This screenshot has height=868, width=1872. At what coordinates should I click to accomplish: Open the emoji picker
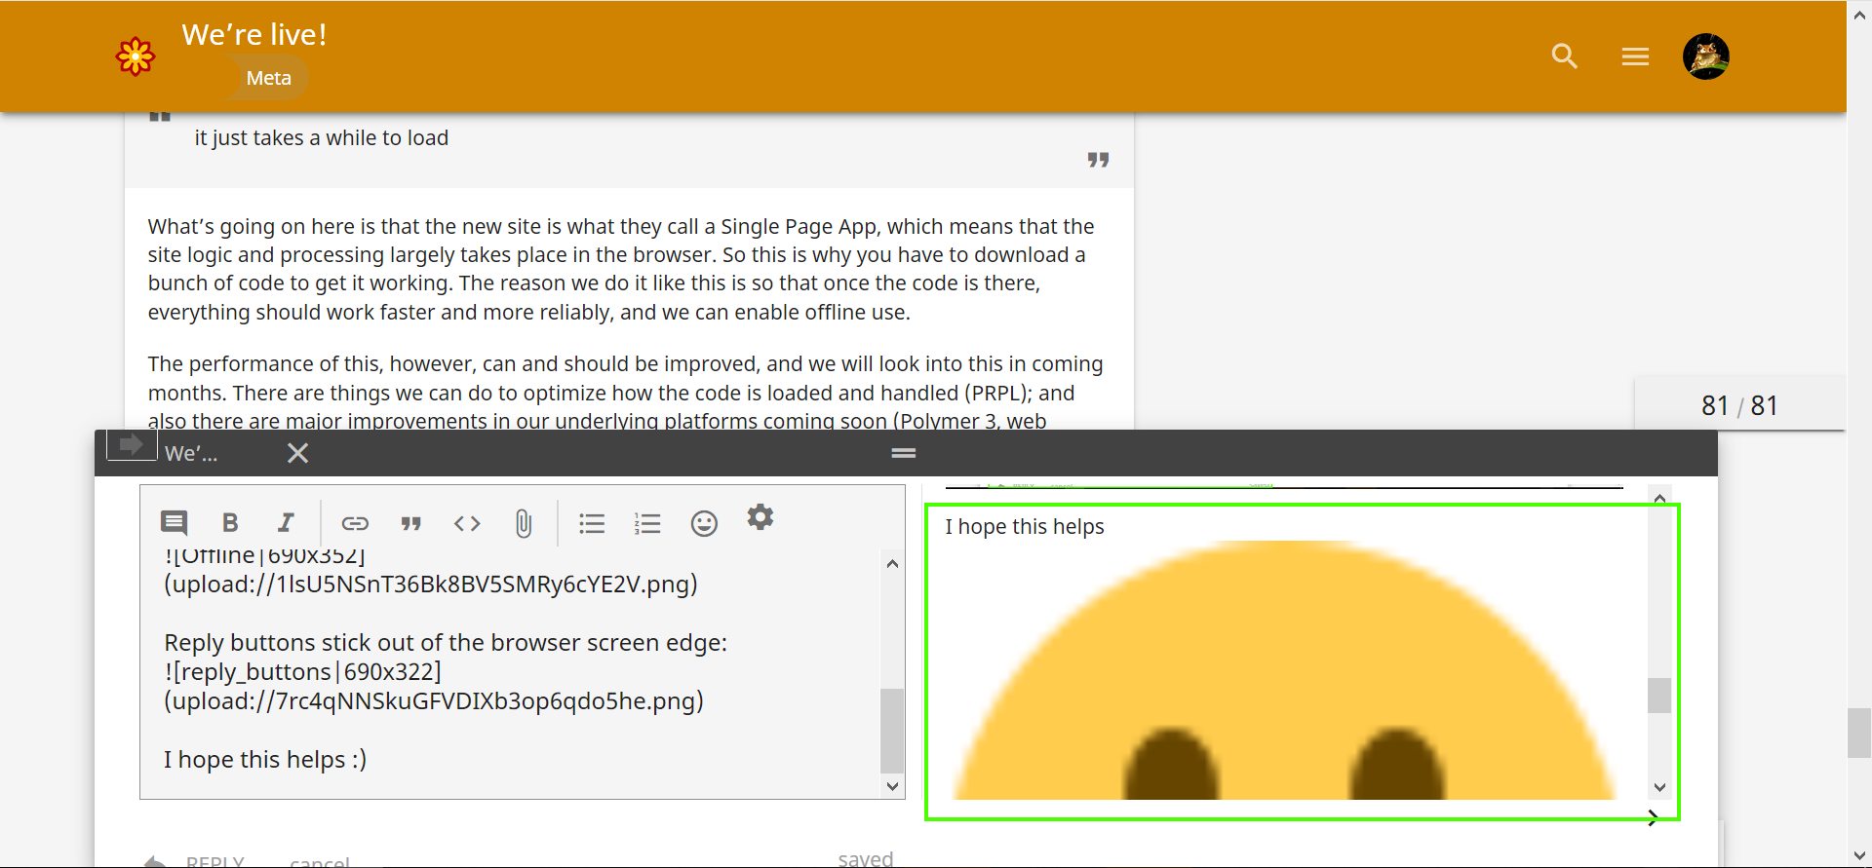(704, 524)
